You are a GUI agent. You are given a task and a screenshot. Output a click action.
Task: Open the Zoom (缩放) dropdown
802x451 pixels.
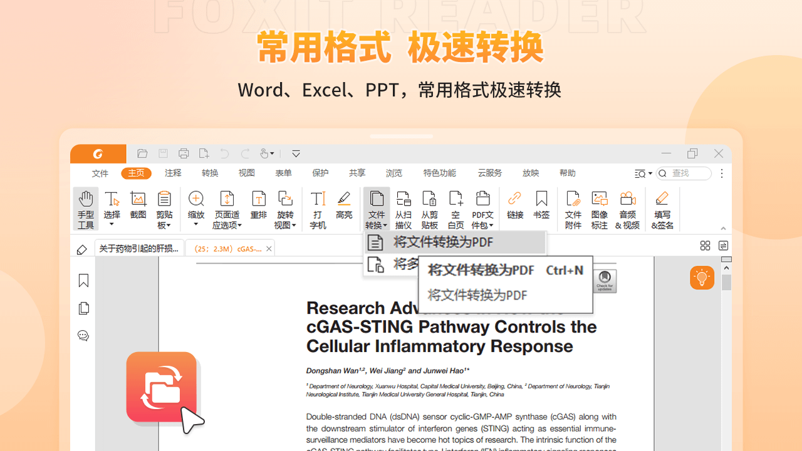(196, 210)
